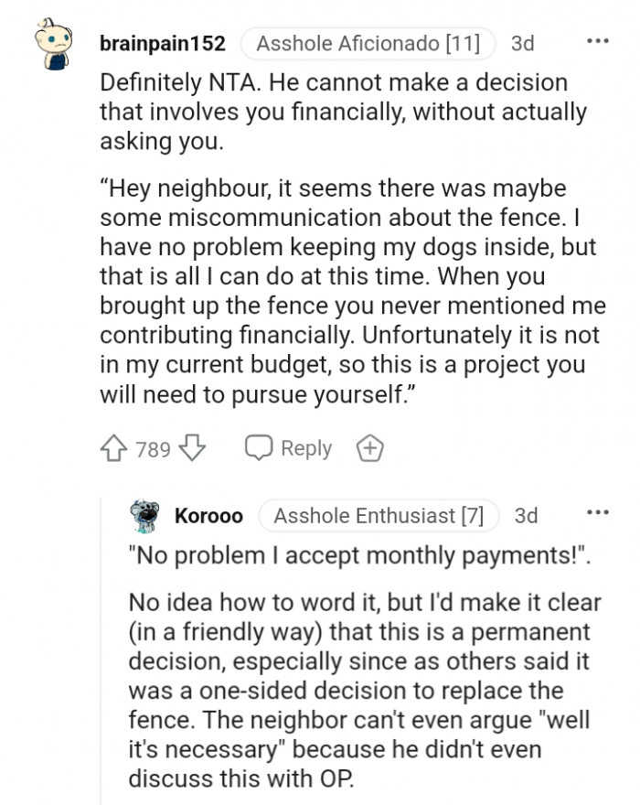Open the ellipsis menu on Korooo's comment
This screenshot has height=805, width=640.
(x=599, y=510)
